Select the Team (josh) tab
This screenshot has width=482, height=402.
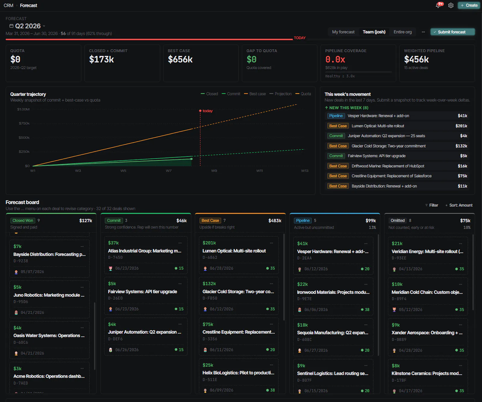374,32
